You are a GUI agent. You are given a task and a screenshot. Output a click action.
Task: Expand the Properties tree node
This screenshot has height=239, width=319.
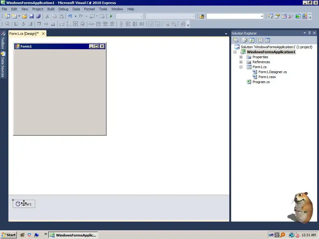[x=241, y=57]
